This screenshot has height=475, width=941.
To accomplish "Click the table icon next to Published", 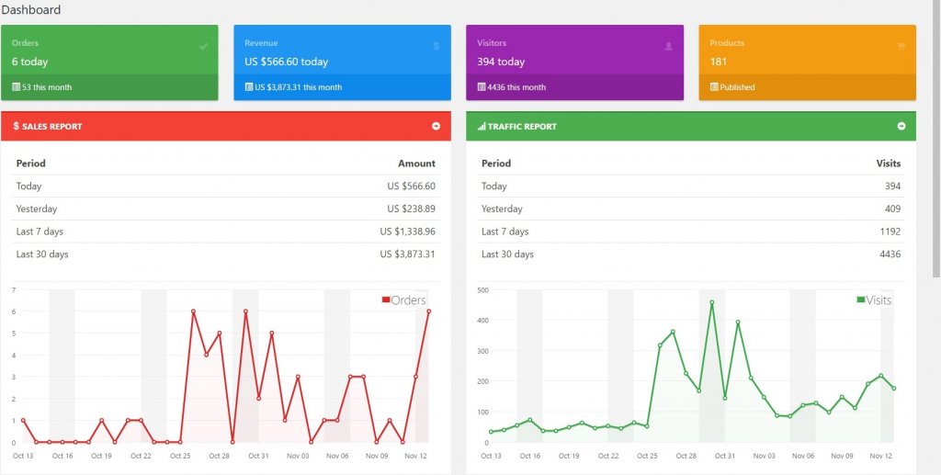I will [714, 87].
